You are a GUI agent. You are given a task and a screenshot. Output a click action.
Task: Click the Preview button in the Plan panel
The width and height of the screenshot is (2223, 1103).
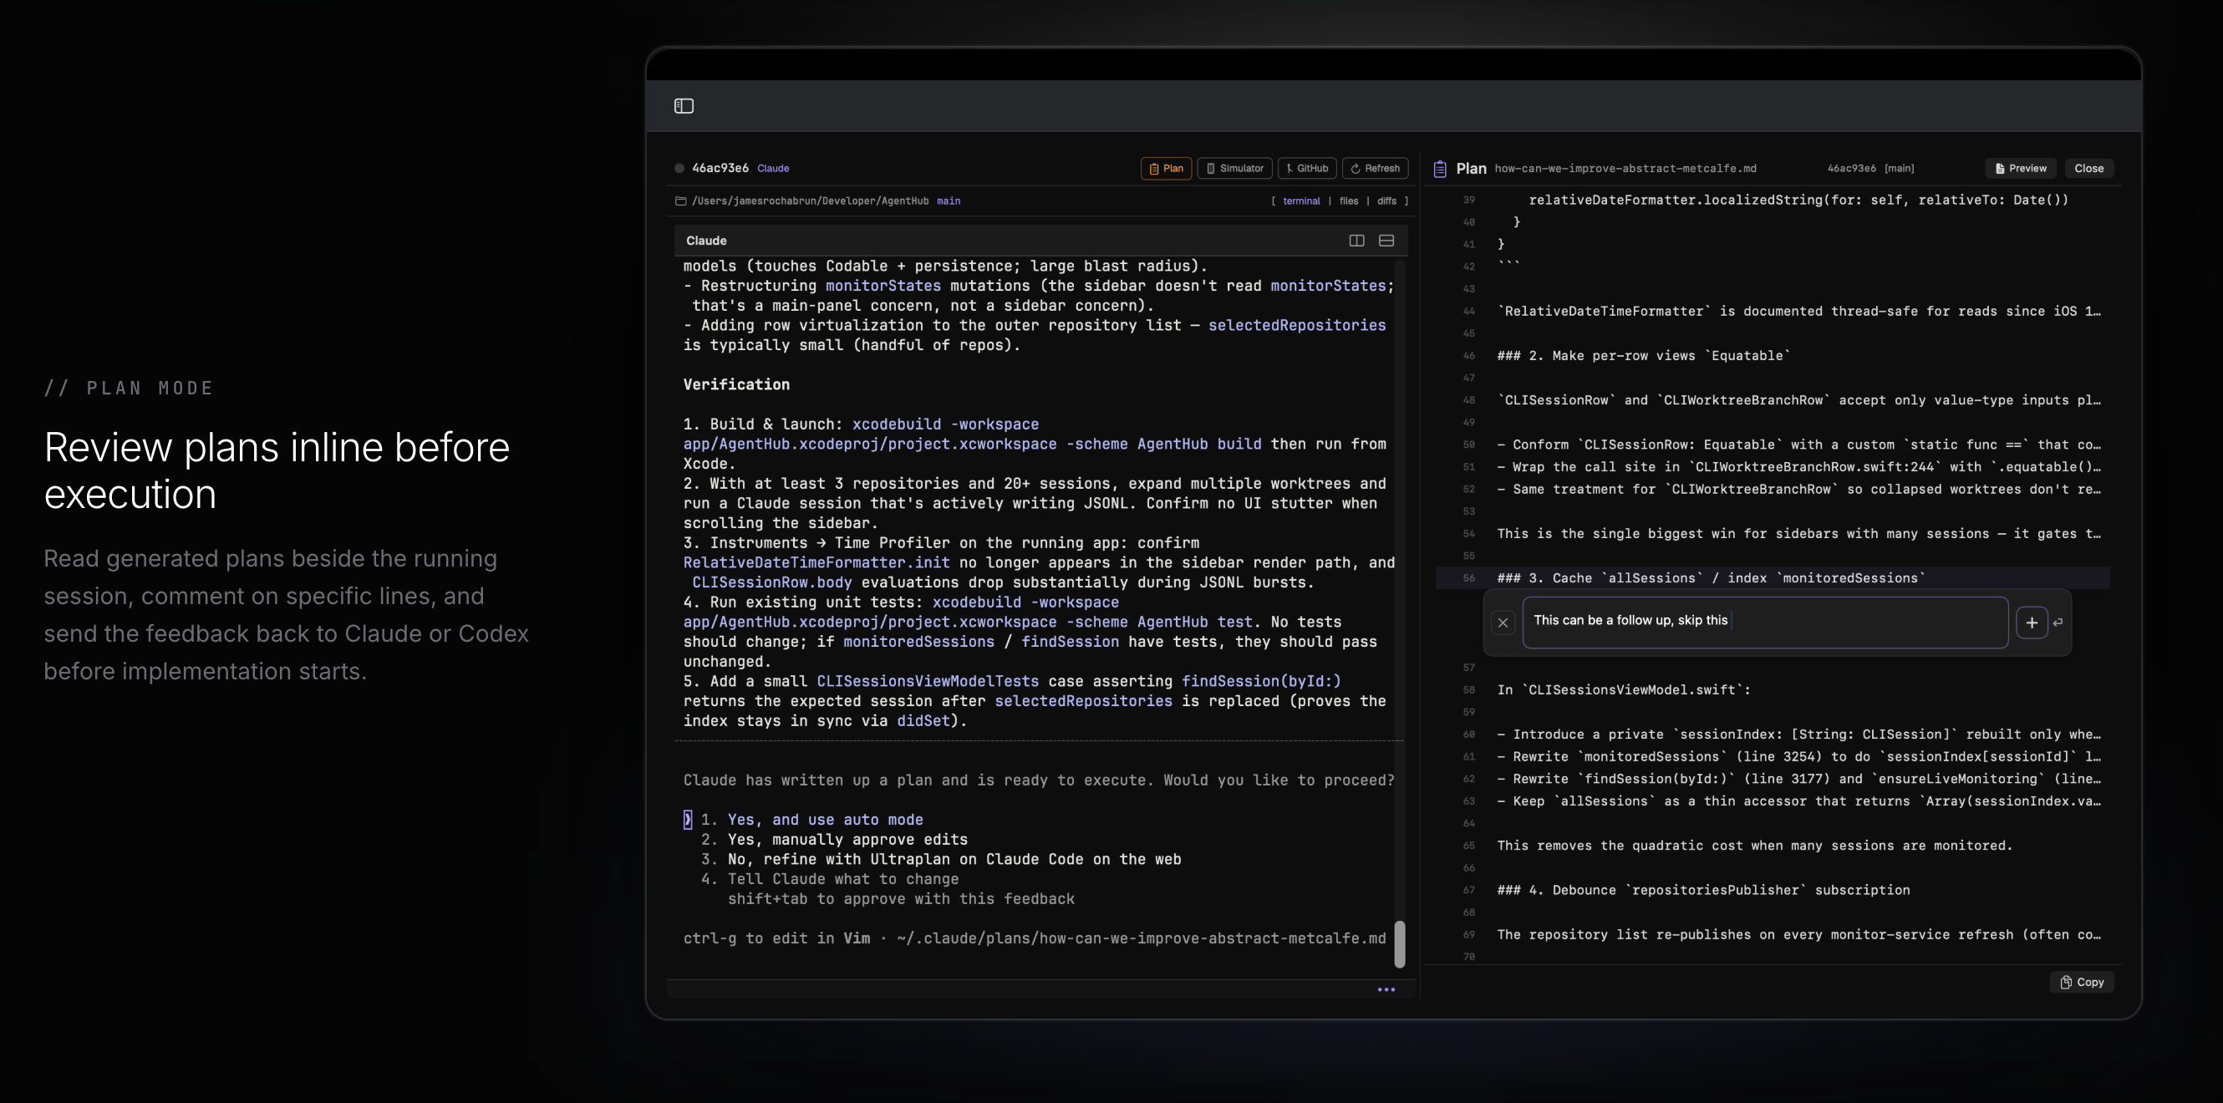click(2021, 168)
